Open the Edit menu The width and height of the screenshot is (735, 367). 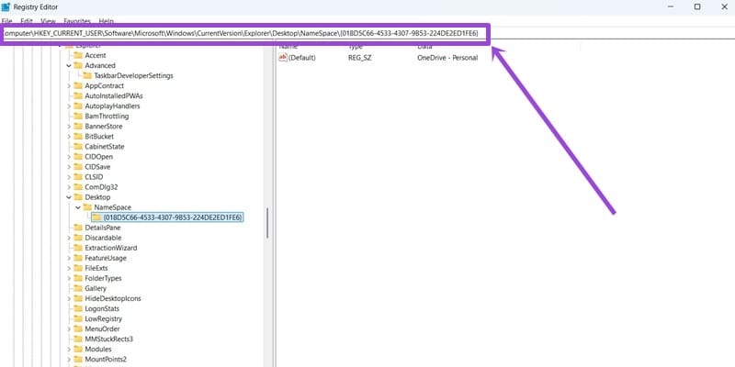pos(27,21)
